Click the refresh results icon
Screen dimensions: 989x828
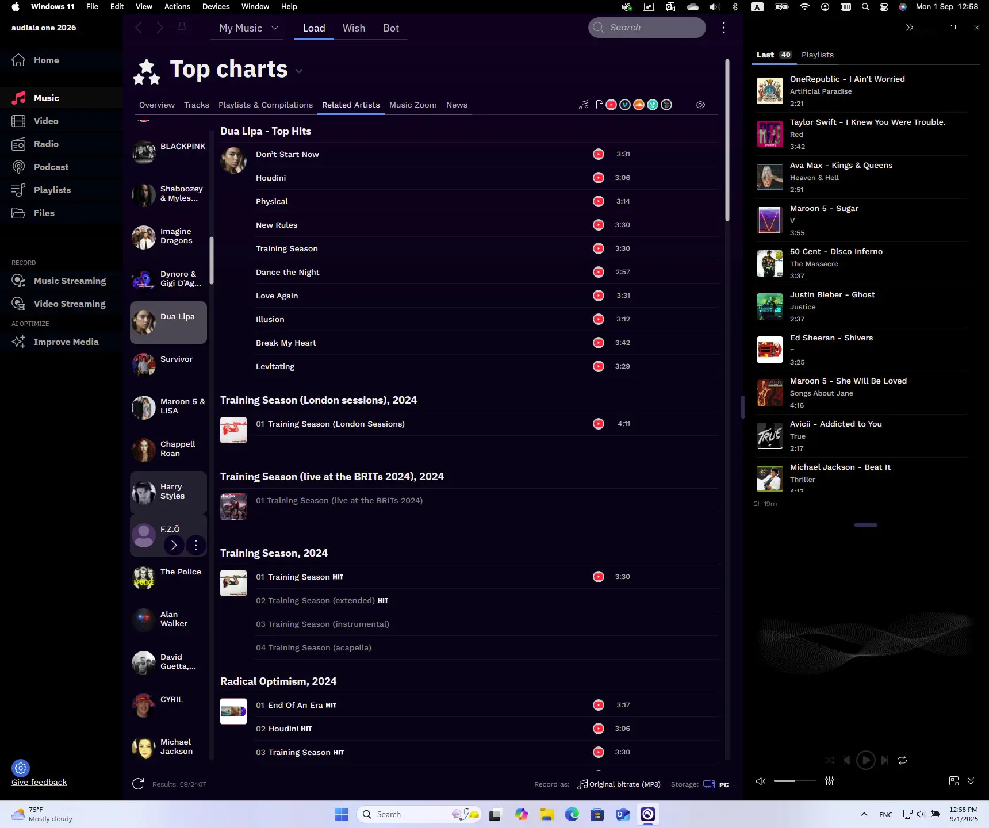[138, 784]
